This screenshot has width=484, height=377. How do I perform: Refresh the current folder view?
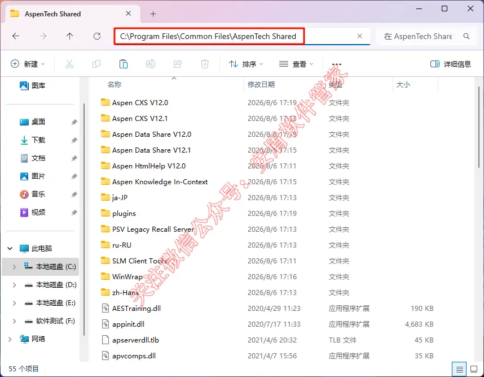click(x=97, y=36)
